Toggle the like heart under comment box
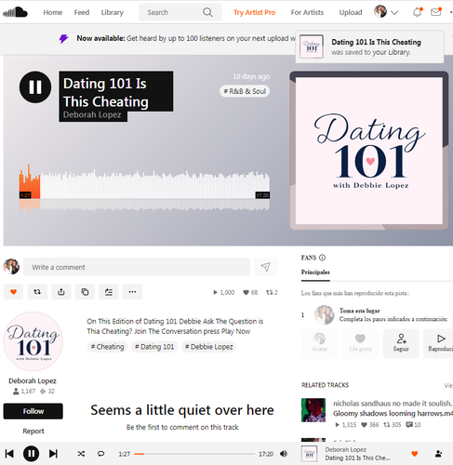 tap(13, 292)
